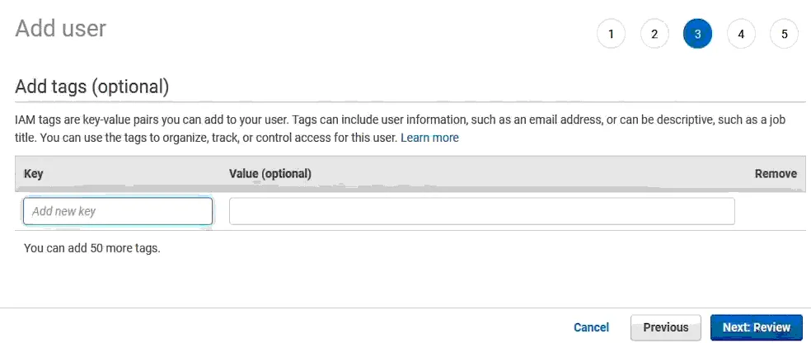811x343 pixels.
Task: Select the highlighted step 3 indicator
Action: point(697,34)
